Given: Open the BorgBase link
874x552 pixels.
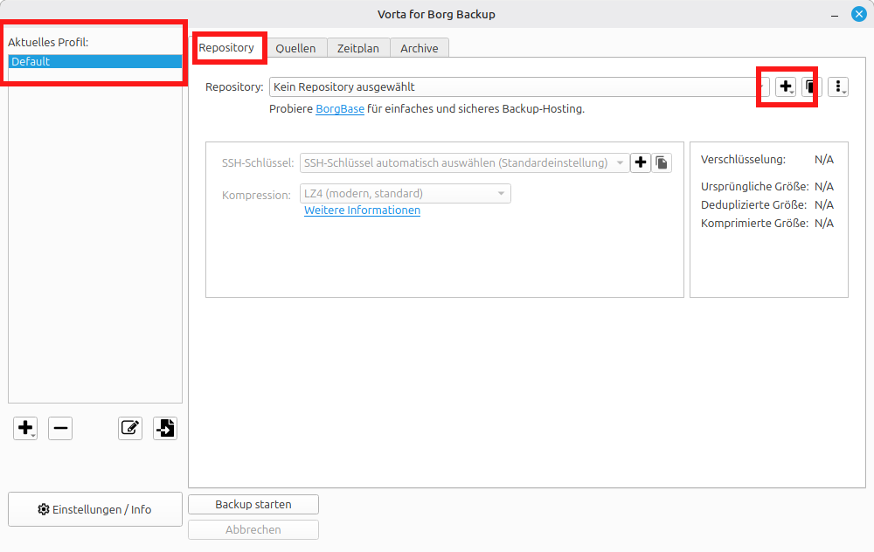Looking at the screenshot, I should 340,109.
